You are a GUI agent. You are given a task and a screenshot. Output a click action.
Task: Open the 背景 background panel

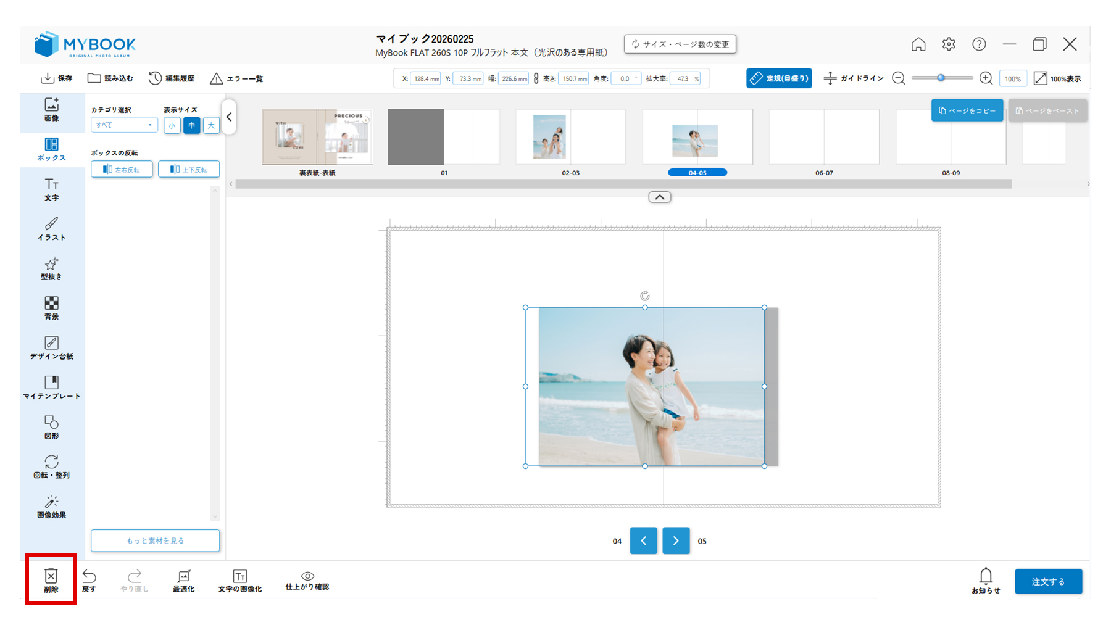tap(52, 308)
